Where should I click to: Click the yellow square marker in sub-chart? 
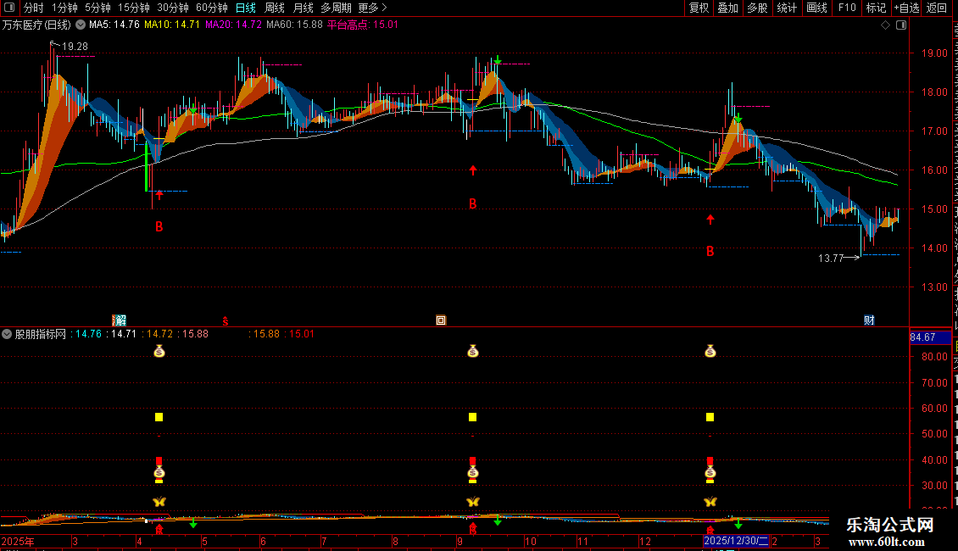(159, 417)
